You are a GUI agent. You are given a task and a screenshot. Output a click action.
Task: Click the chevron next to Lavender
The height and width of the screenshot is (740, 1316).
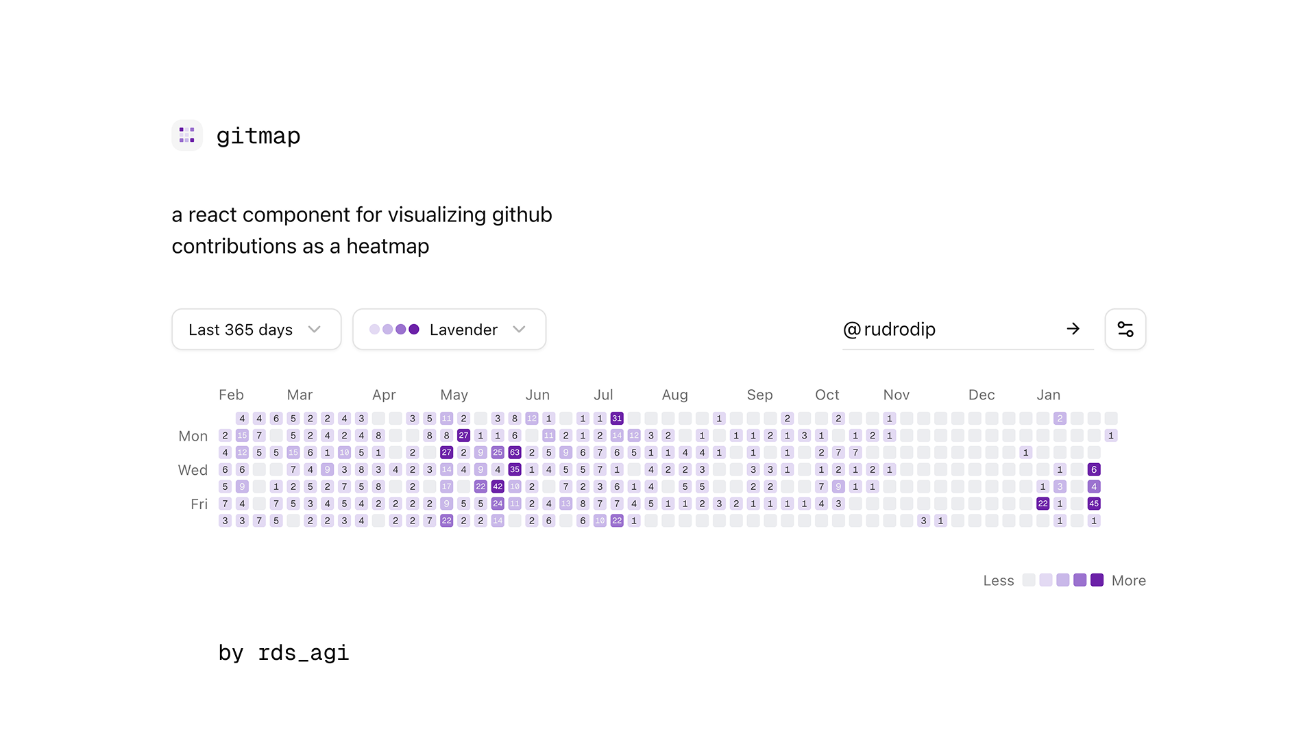pos(519,330)
